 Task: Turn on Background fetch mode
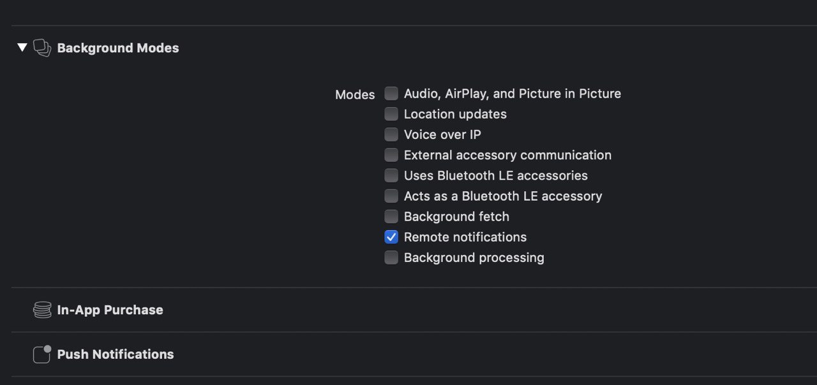point(391,216)
